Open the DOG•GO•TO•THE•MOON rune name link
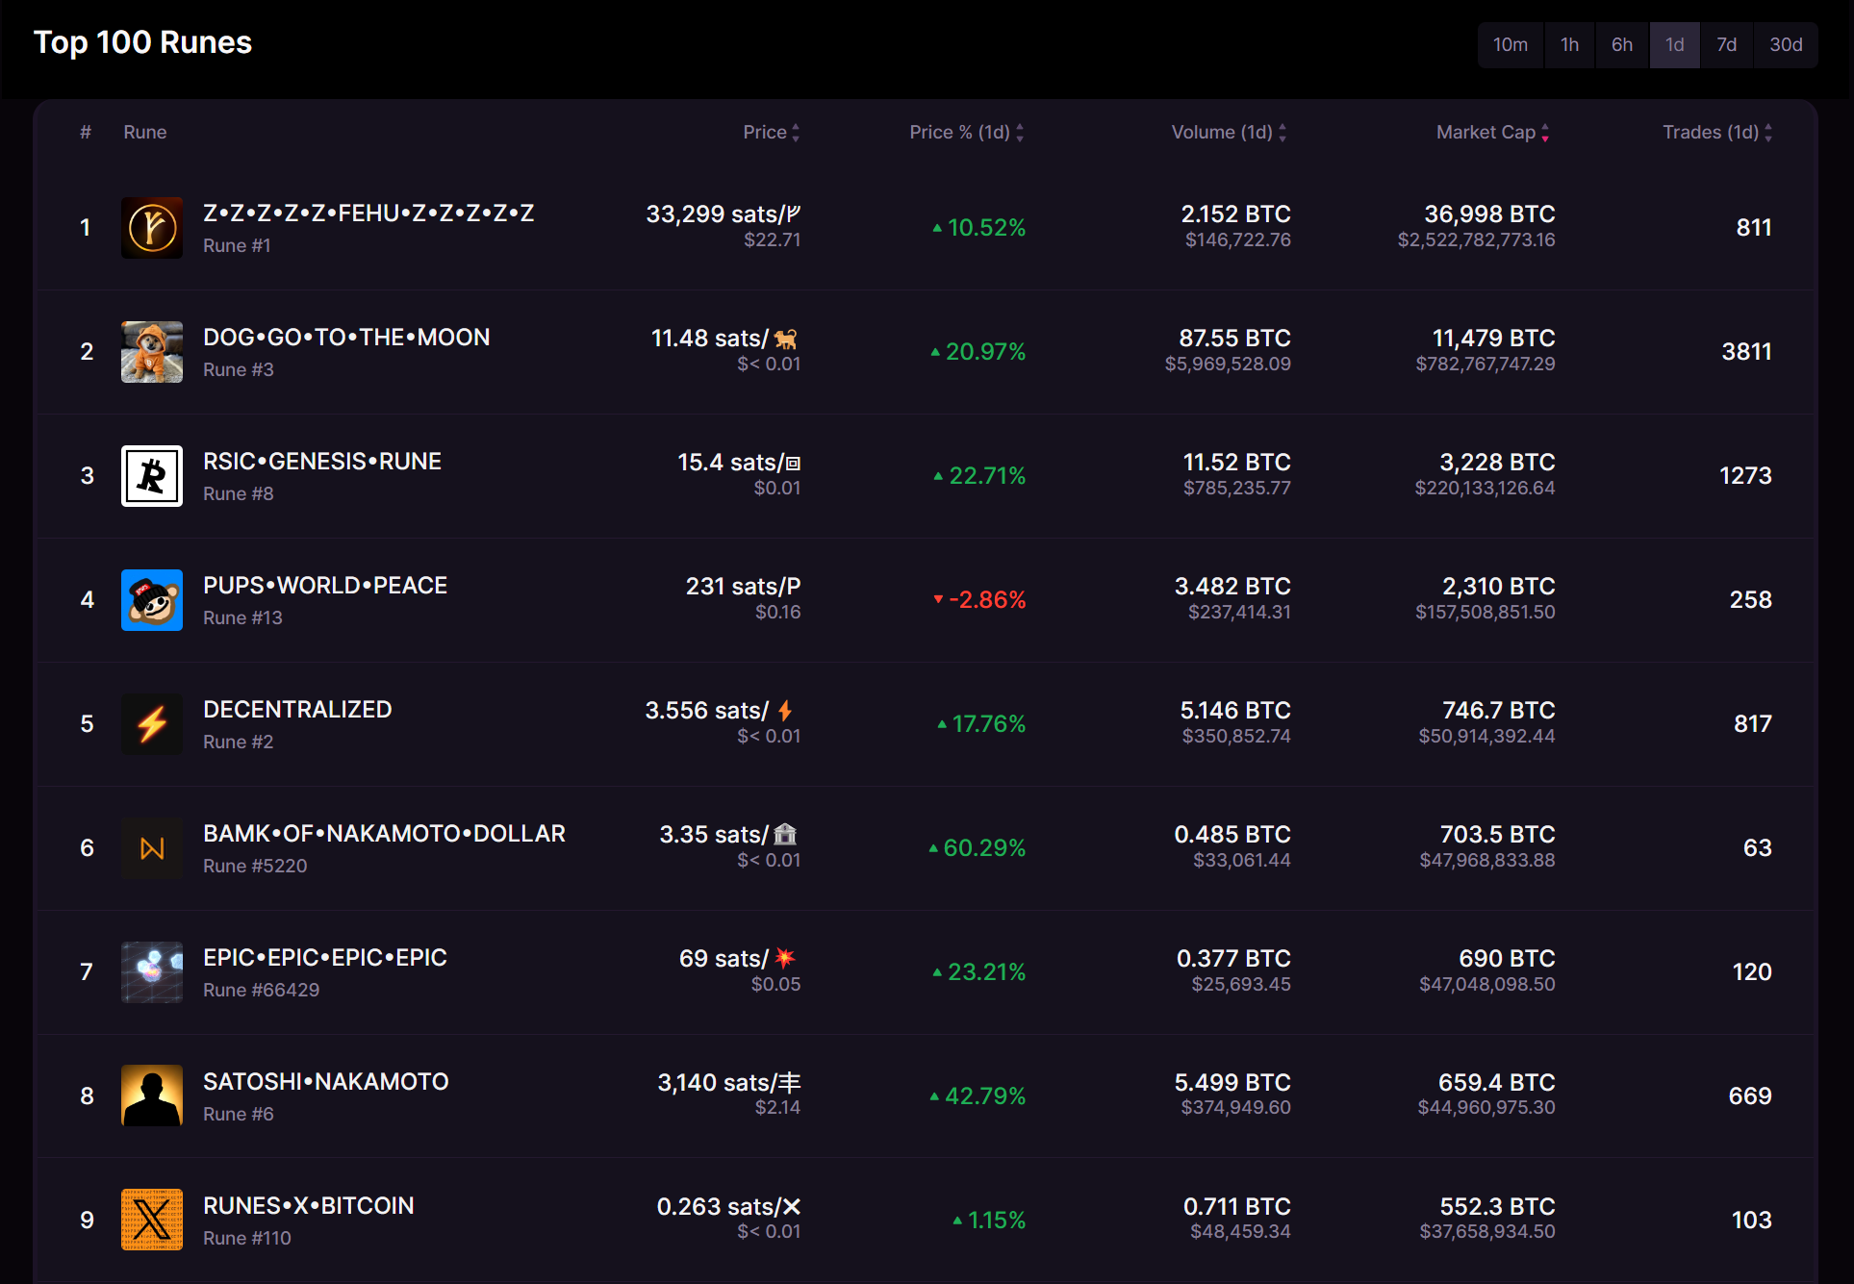 point(346,338)
